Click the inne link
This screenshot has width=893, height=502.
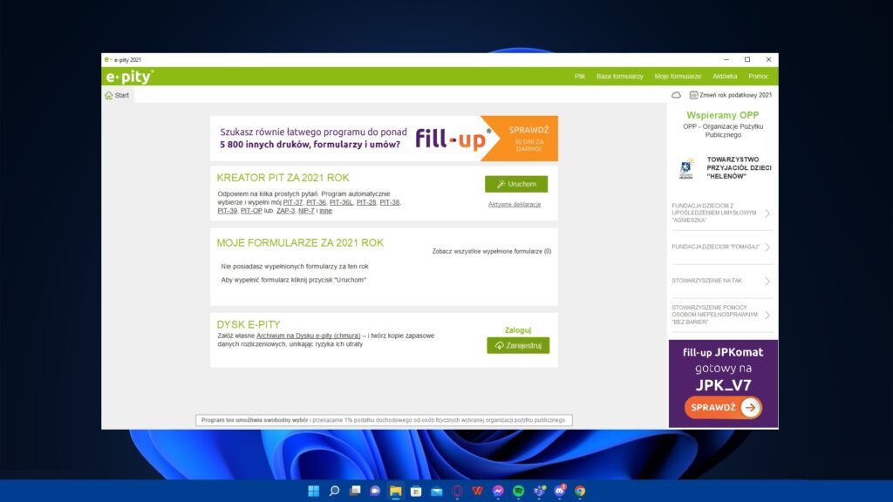pyautogui.click(x=325, y=211)
